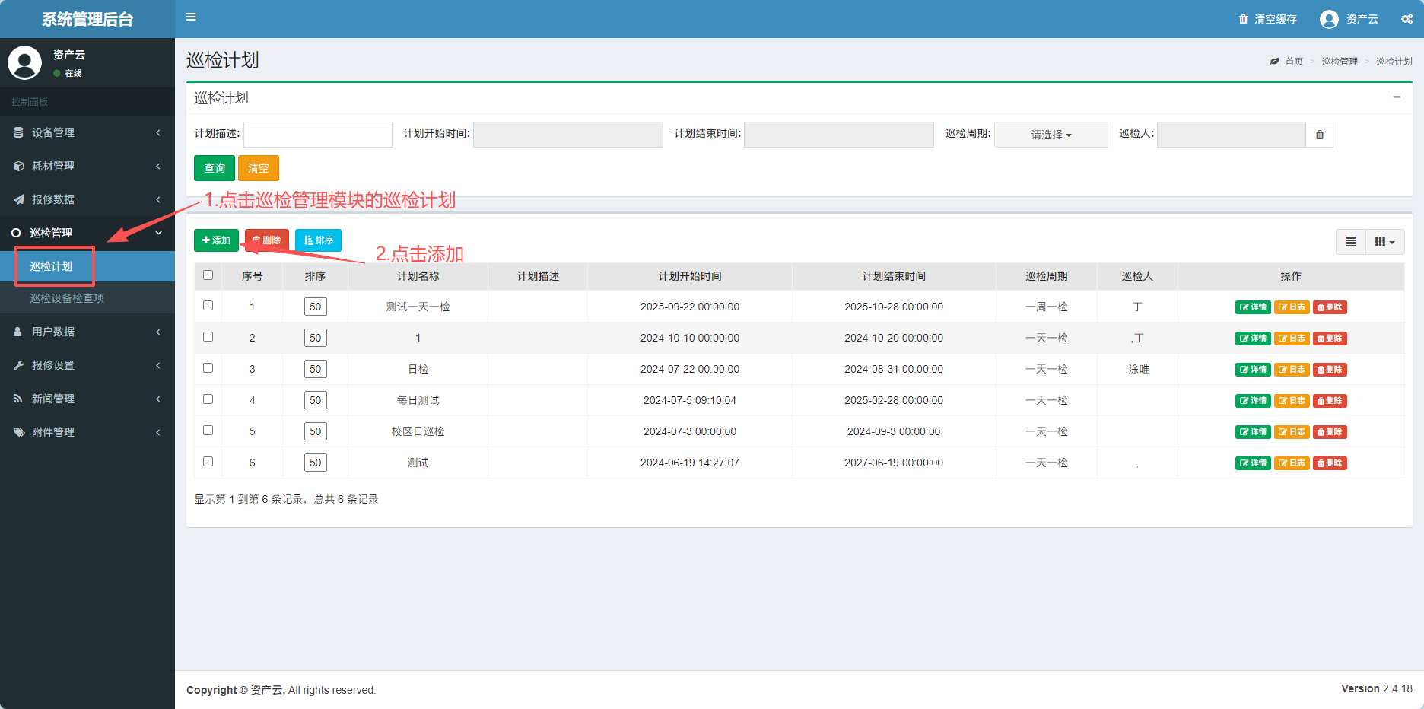Click the 资产云 user avatar in header
Viewport: 1424px width, 709px height.
1329,19
